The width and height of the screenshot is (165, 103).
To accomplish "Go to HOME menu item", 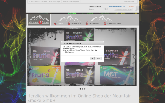I will tap(60, 23).
